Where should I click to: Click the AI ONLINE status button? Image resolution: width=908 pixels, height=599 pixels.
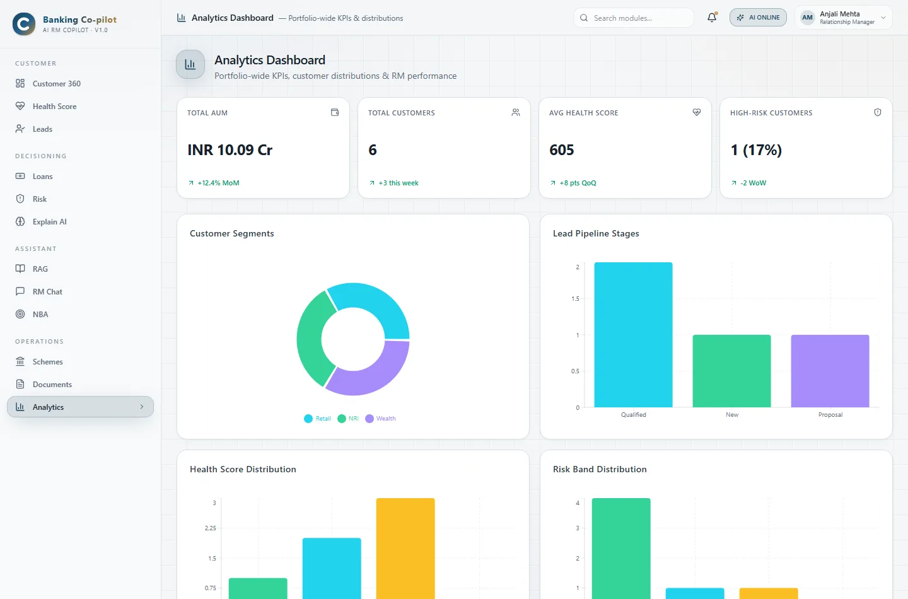pyautogui.click(x=758, y=18)
